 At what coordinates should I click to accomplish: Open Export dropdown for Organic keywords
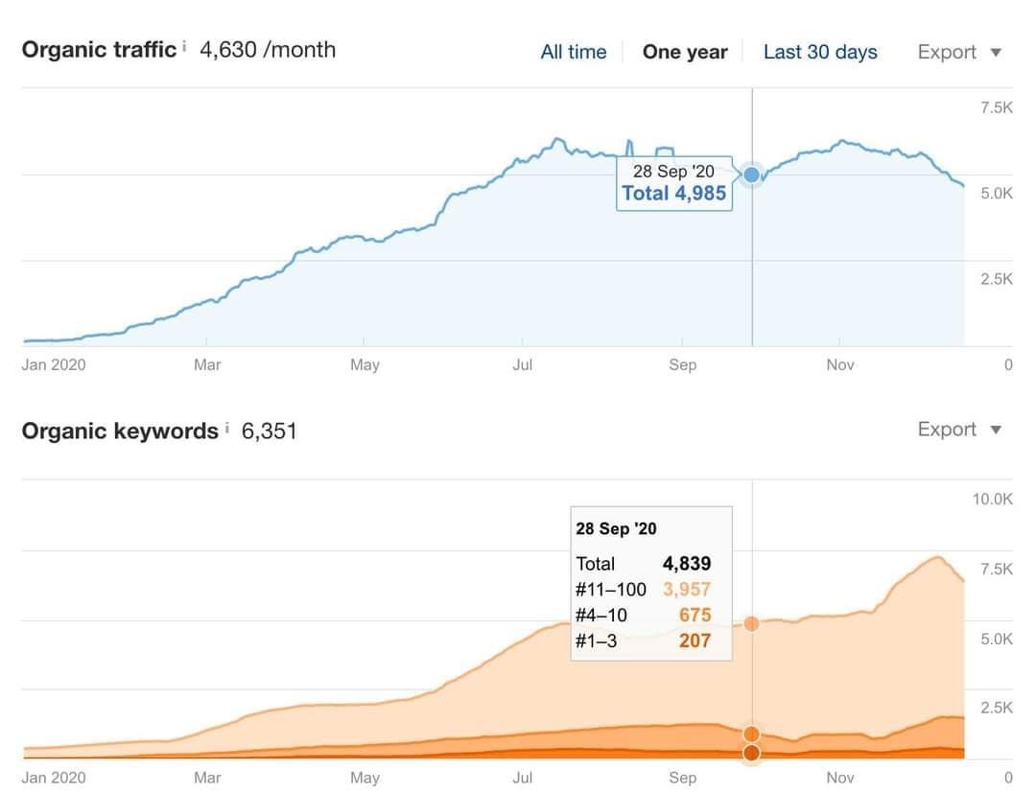point(959,430)
